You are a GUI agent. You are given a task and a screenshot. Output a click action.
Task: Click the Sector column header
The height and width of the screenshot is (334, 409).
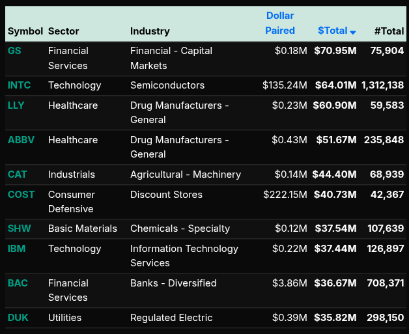coord(63,31)
